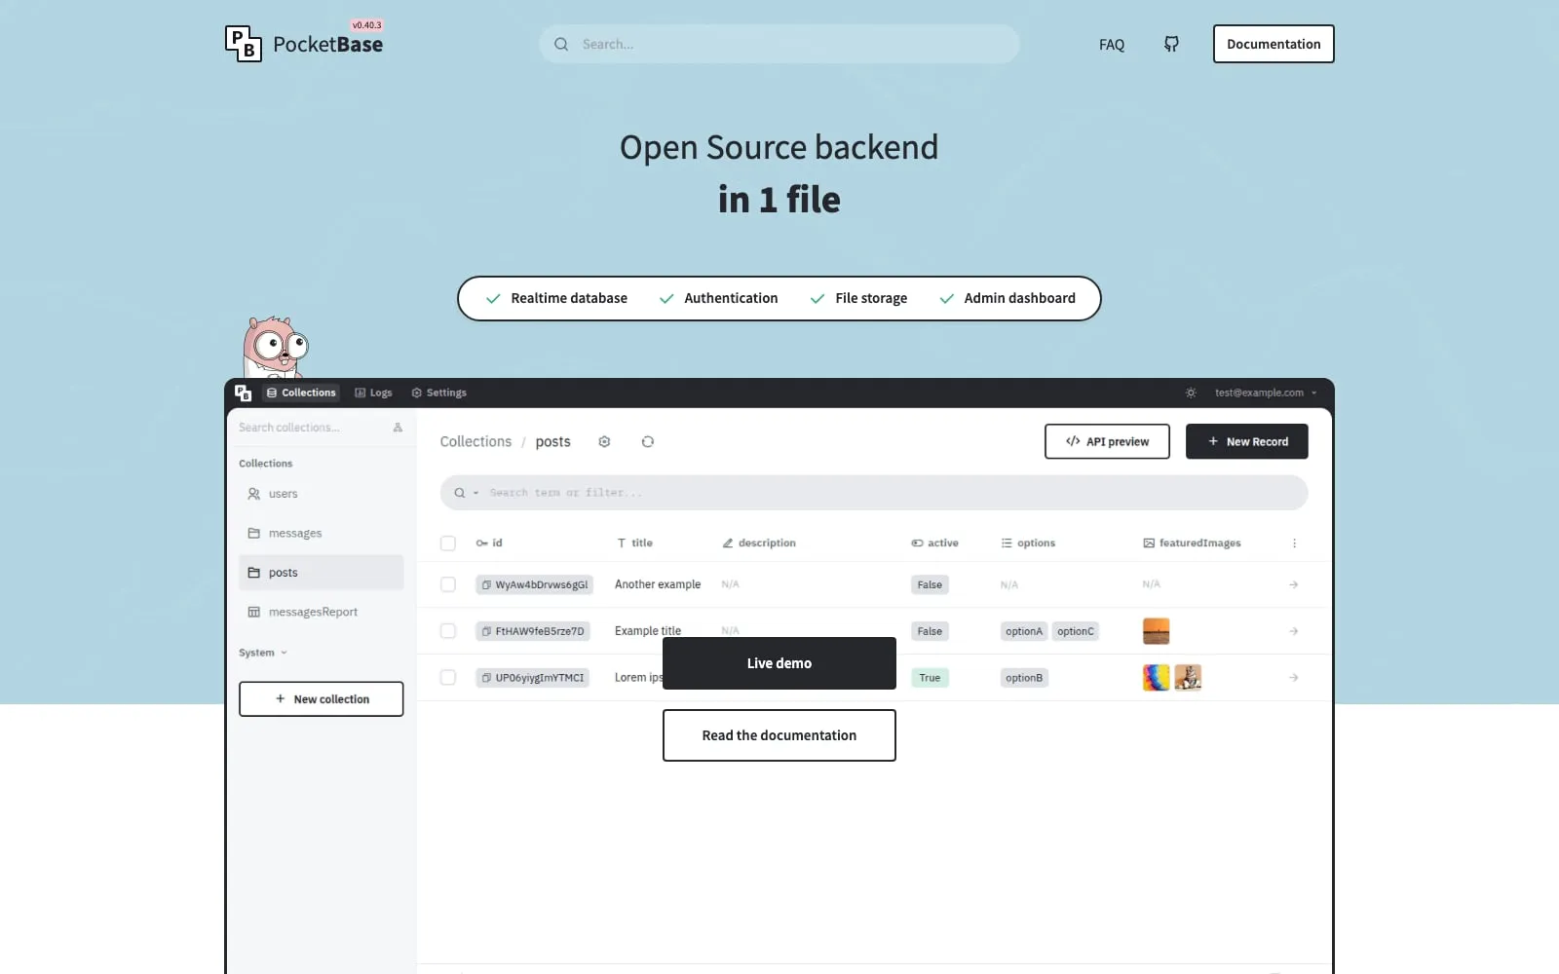1559x974 pixels.
Task: Open the Lorem ipsum row arrow
Action: pyautogui.click(x=1294, y=678)
